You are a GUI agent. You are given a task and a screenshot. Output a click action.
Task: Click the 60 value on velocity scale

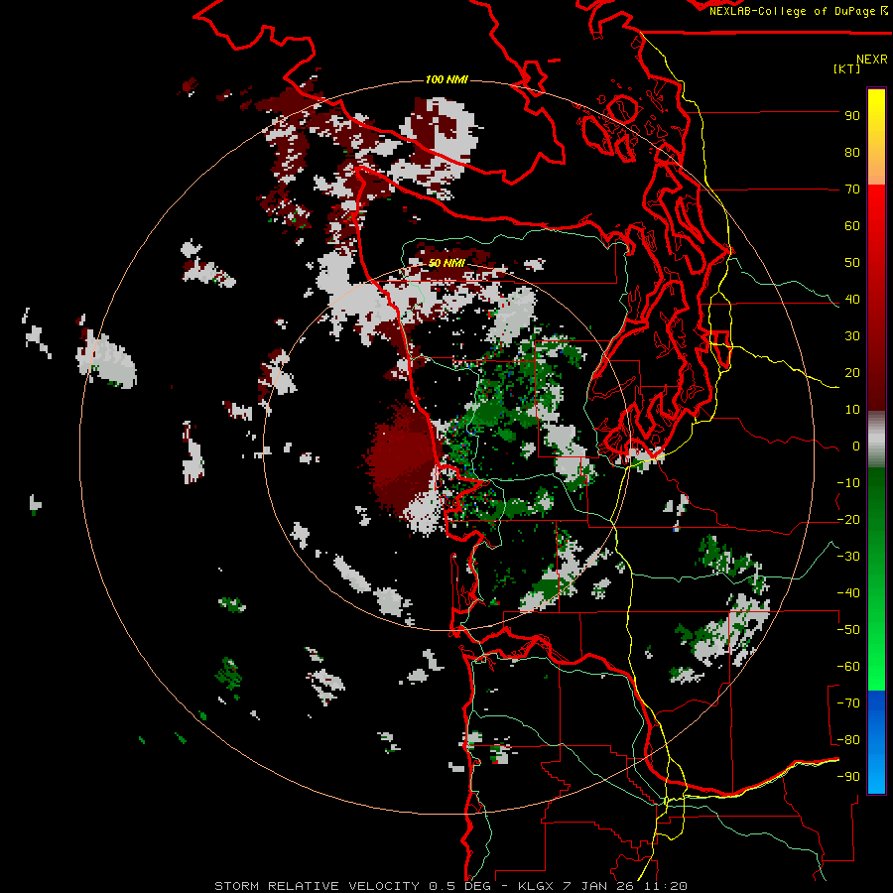tap(852, 225)
